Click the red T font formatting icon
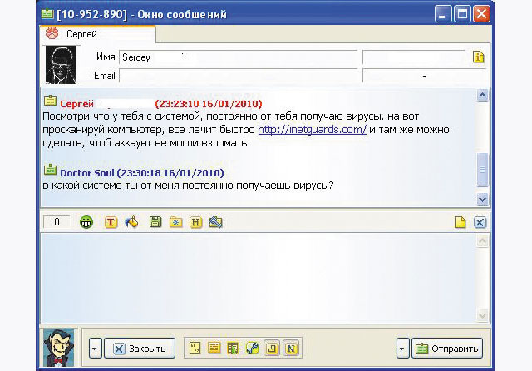Viewport: 532px width, 371px height. [x=111, y=222]
